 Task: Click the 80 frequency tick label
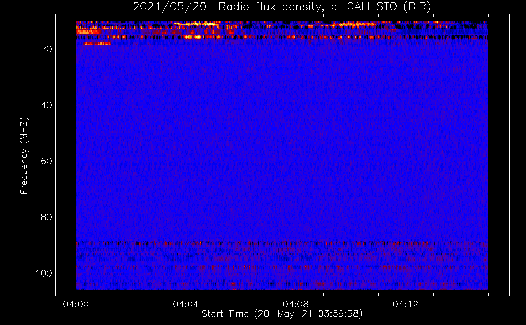pos(47,217)
